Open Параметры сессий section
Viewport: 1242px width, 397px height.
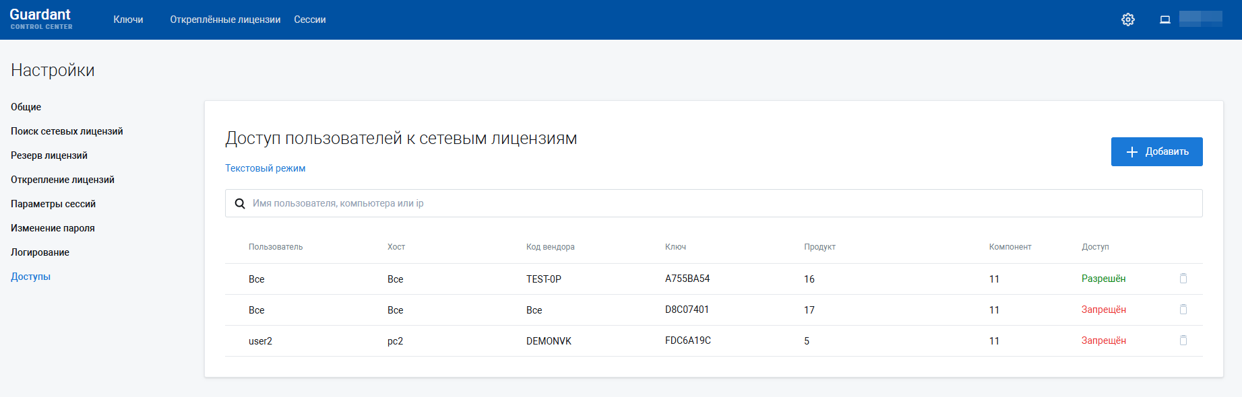point(53,204)
